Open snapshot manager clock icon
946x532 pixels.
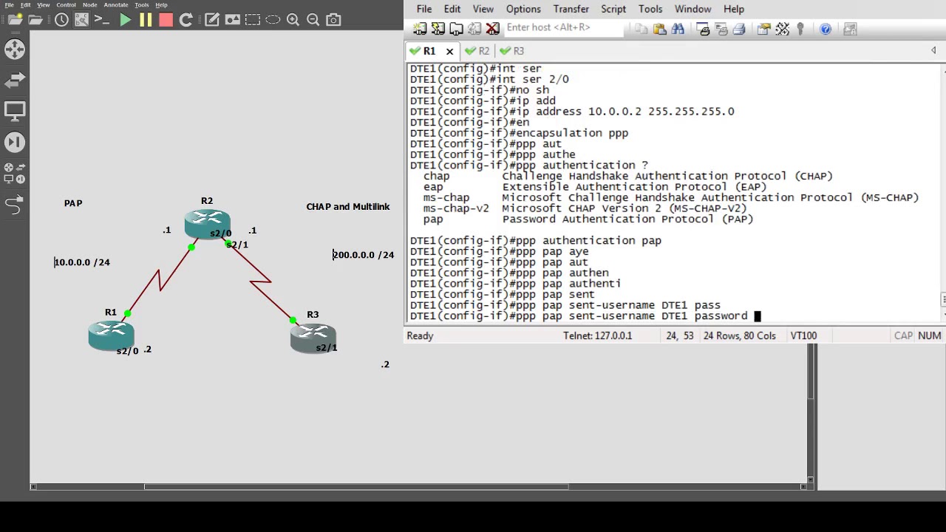click(x=61, y=20)
